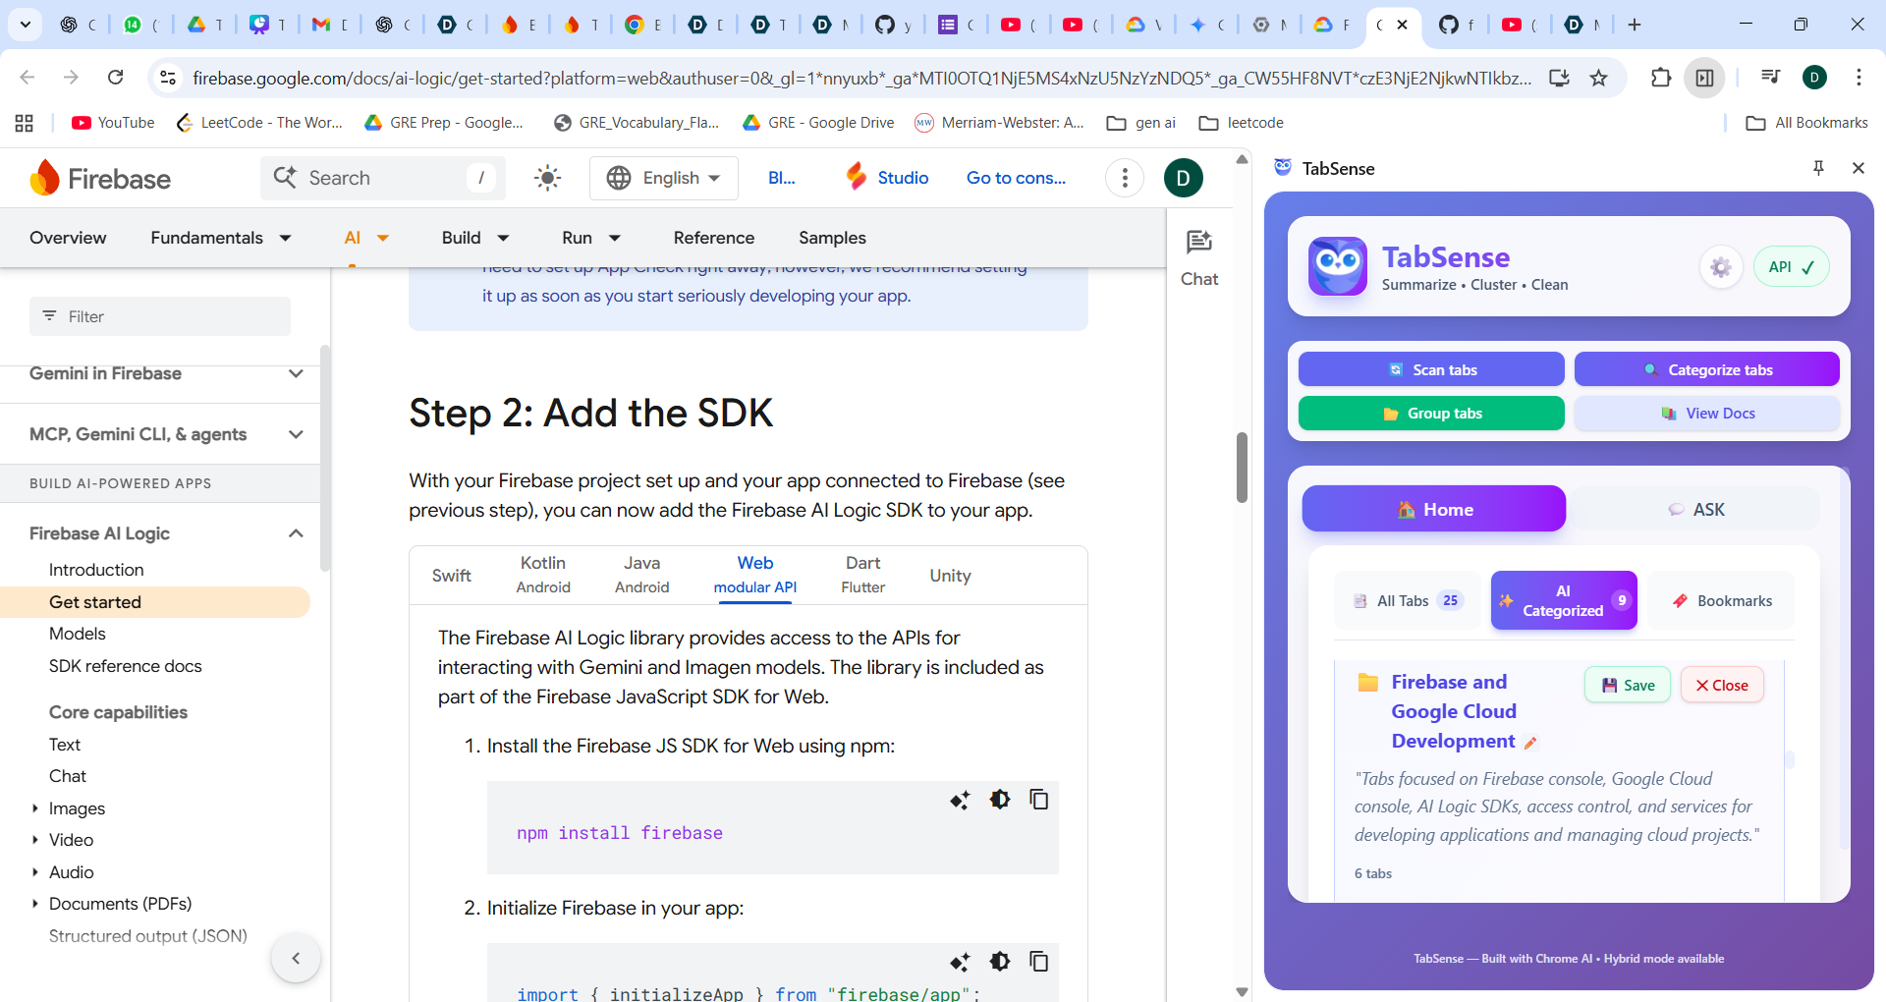The width and height of the screenshot is (1886, 1002).
Task: Reload the page
Action: [115, 77]
